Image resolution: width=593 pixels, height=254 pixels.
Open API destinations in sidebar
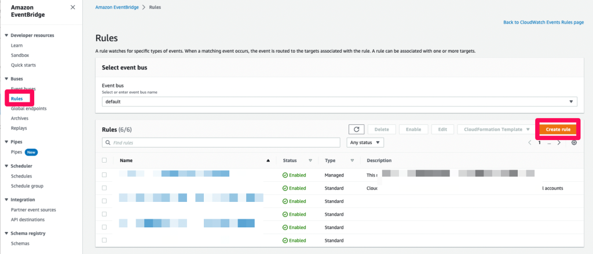[28, 220]
